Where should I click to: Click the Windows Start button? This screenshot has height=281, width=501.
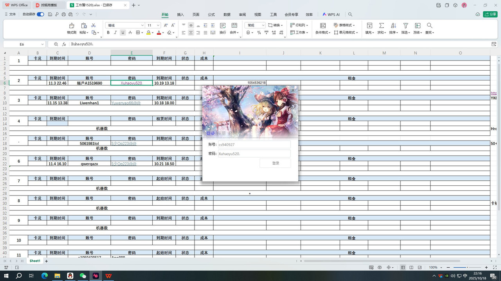pyautogui.click(x=7, y=276)
